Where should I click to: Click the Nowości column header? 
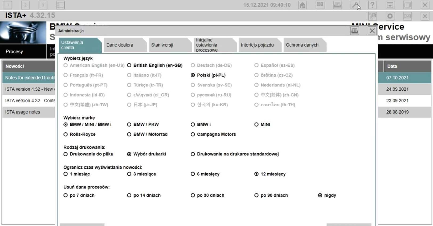[x=29, y=66]
